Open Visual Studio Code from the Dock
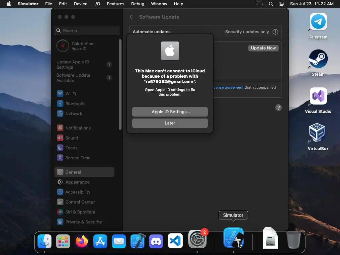Viewport: 340px width, 255px height. [x=175, y=241]
